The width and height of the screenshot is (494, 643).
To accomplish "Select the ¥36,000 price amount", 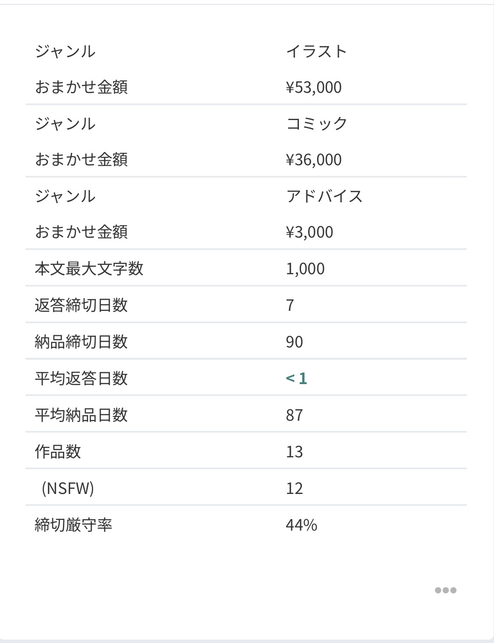I will 314,160.
